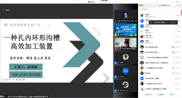Expand the side panel list menu icon
The image size is (182, 98).
(180, 5)
